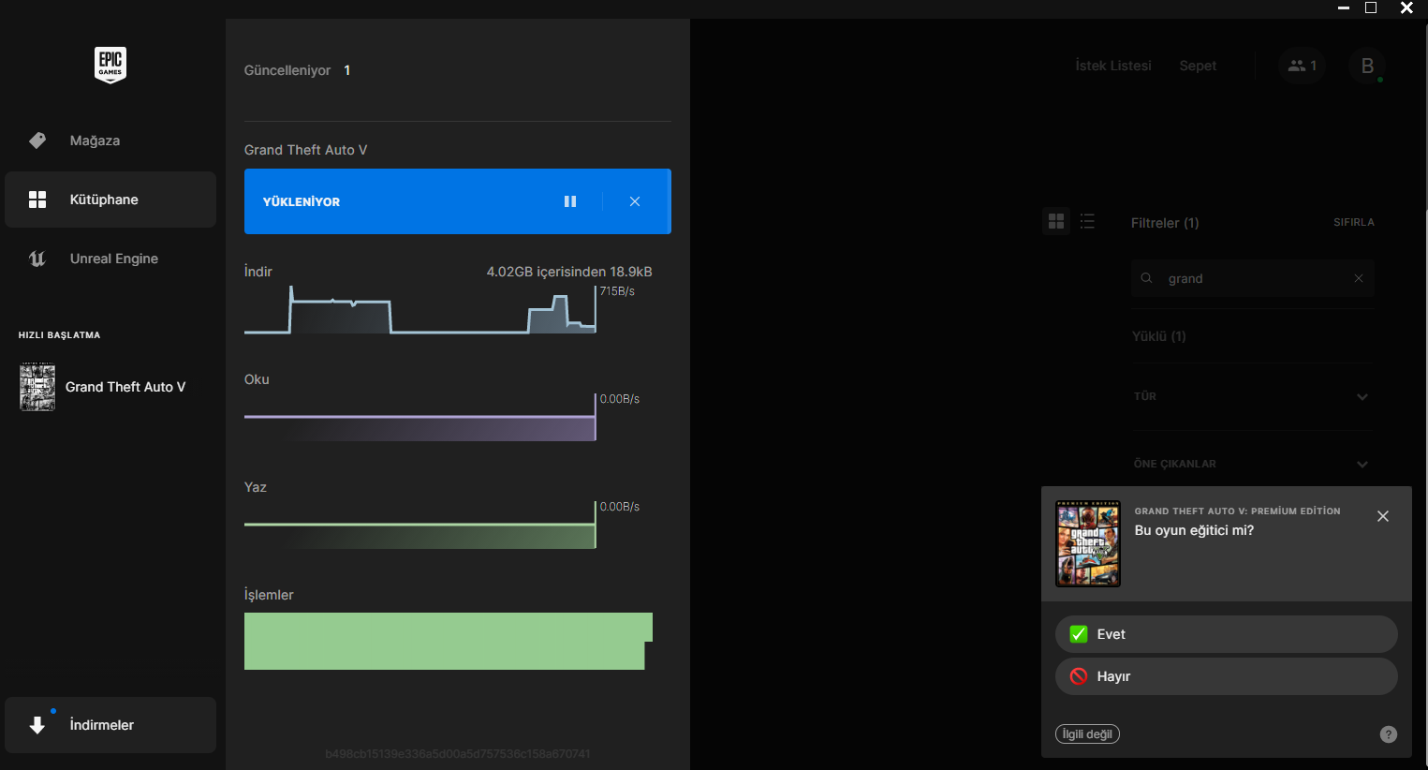Screen dimensions: 1428x770
Task: Click the 'Güncelleniyor' heading text
Action: pyautogui.click(x=287, y=70)
